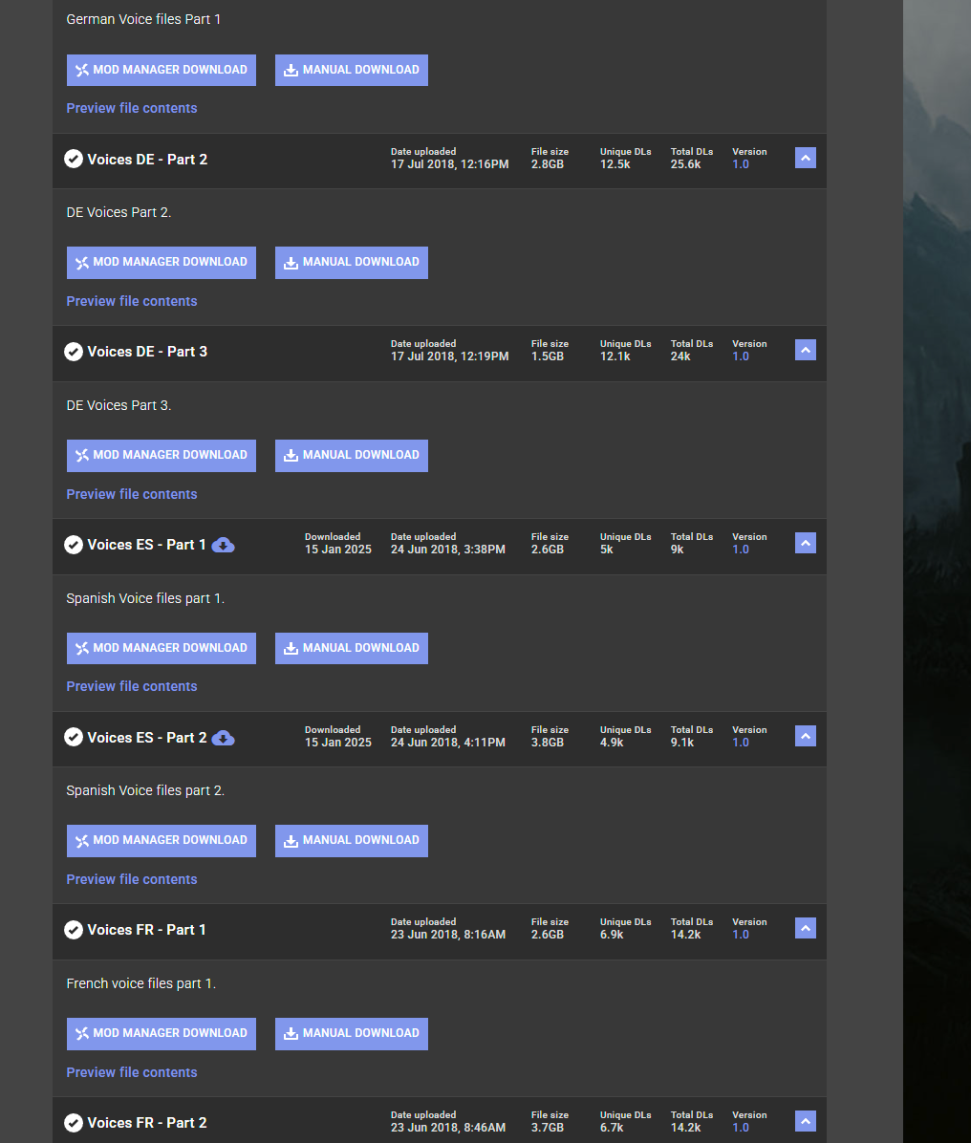Select the Voices FR - Part 1 title
This screenshot has height=1143, width=971.
[146, 930]
